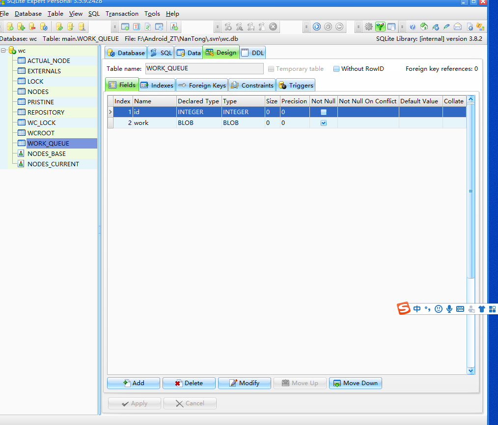Image resolution: width=498 pixels, height=425 pixels.
Task: Create a new database using the toolbar icon
Action: coord(10,27)
